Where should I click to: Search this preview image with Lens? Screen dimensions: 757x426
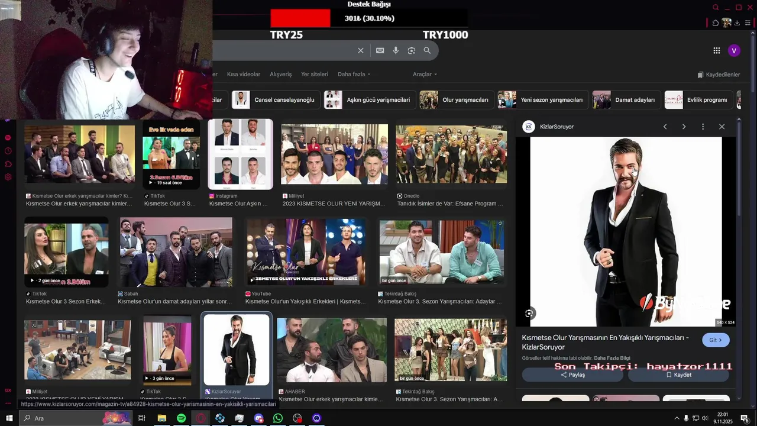click(x=529, y=314)
